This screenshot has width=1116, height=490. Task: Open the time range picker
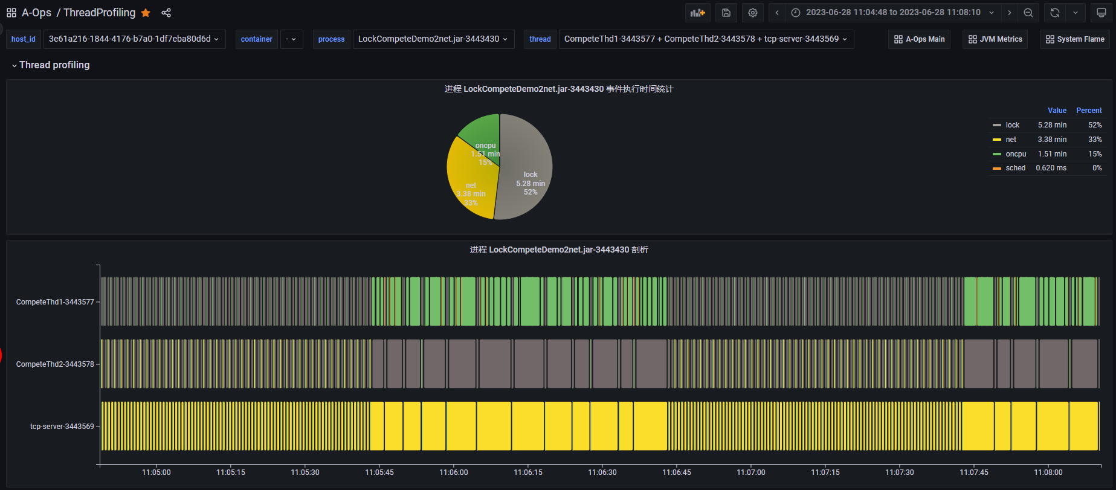pyautogui.click(x=892, y=13)
